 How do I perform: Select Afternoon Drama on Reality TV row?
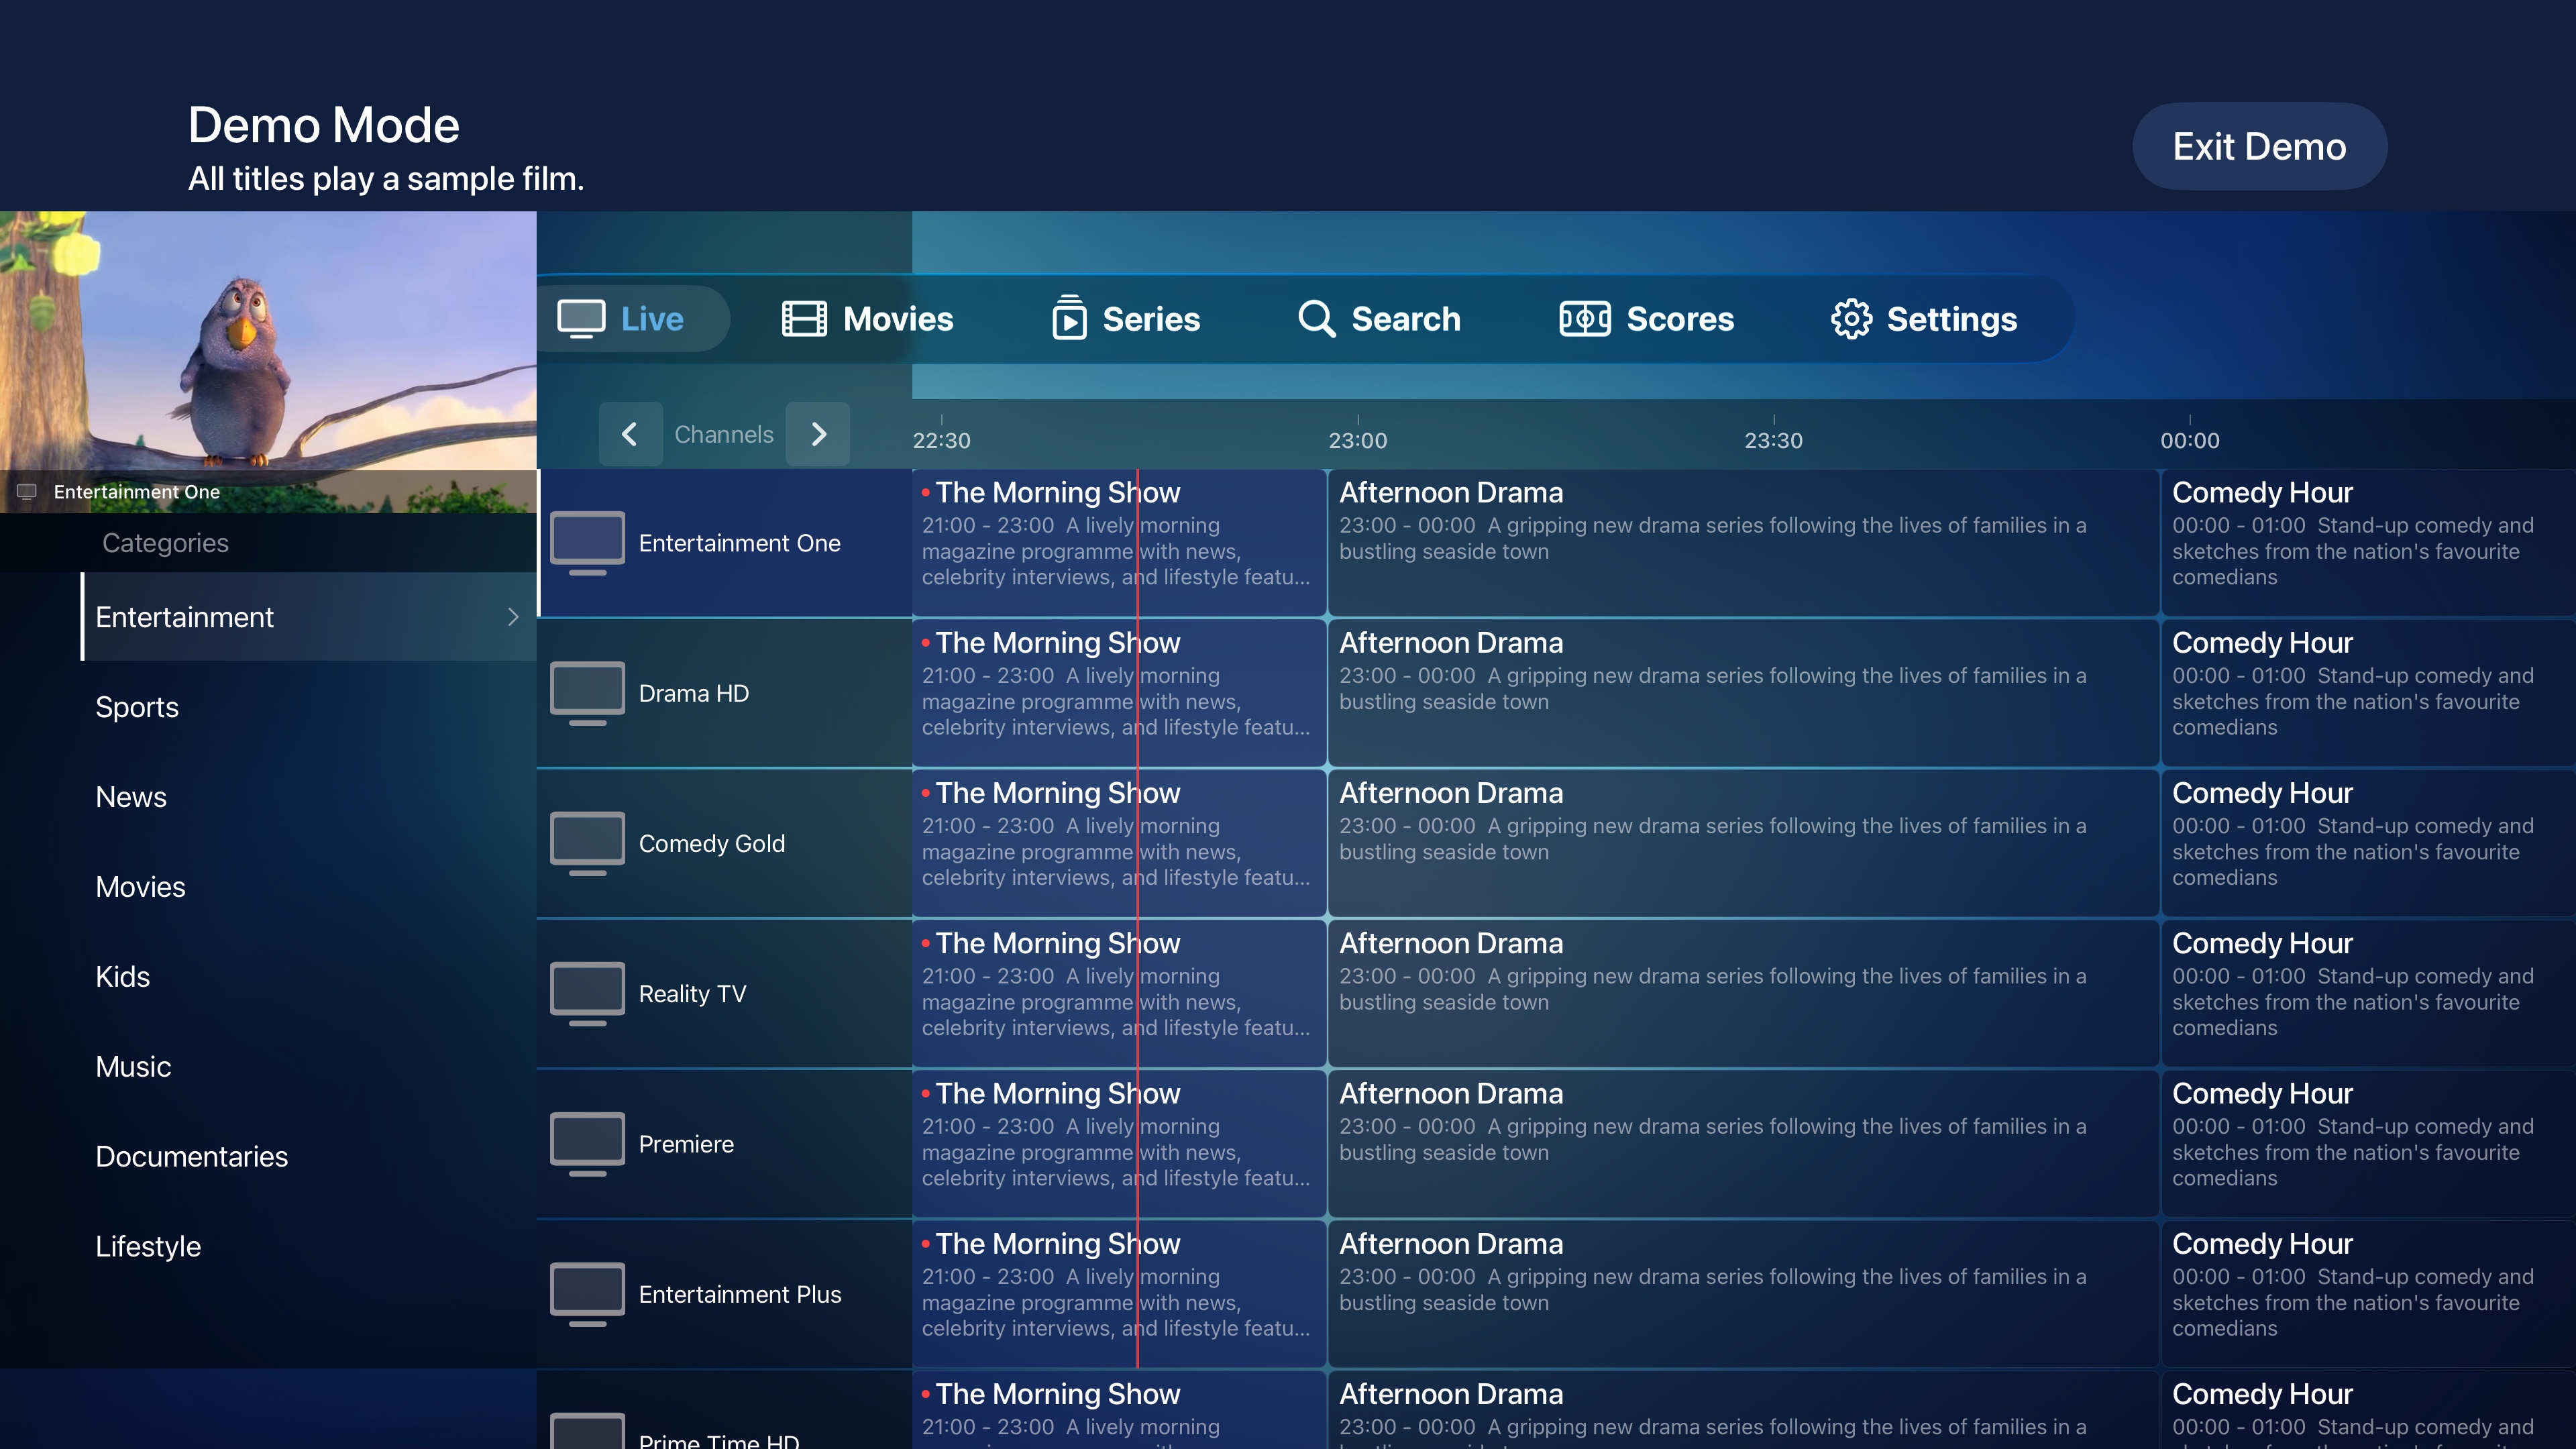click(x=1743, y=993)
